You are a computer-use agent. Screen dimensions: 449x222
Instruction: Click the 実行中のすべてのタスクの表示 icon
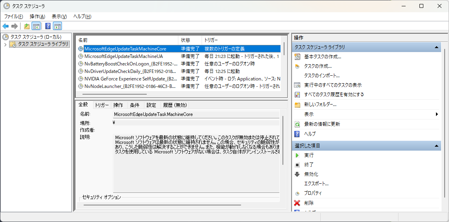(297, 85)
